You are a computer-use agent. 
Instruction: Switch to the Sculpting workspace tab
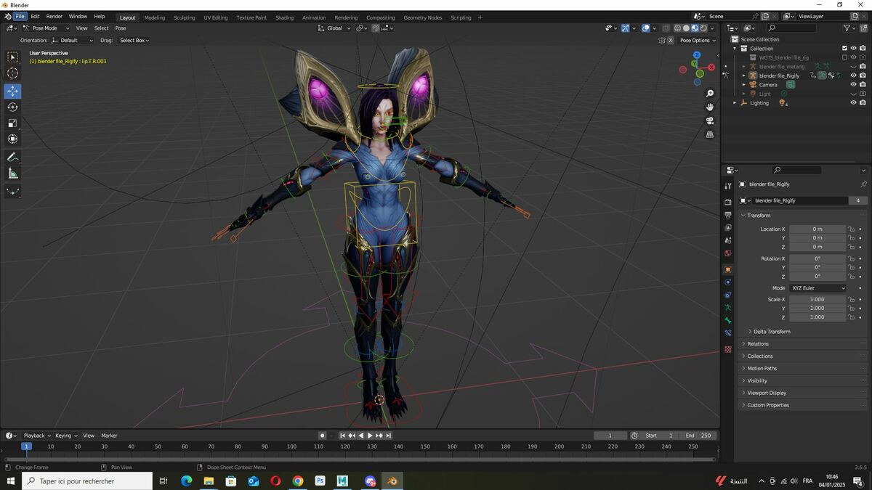coord(184,17)
